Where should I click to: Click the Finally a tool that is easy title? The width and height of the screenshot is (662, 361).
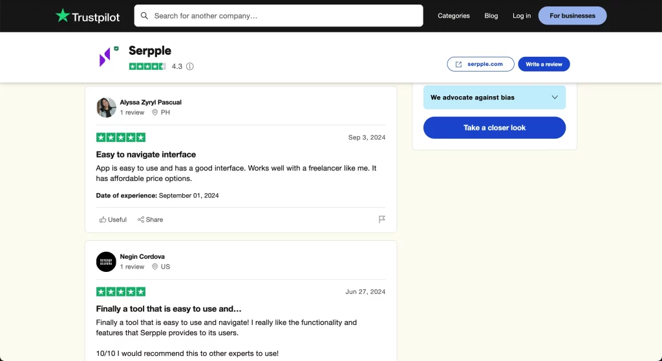(x=169, y=309)
